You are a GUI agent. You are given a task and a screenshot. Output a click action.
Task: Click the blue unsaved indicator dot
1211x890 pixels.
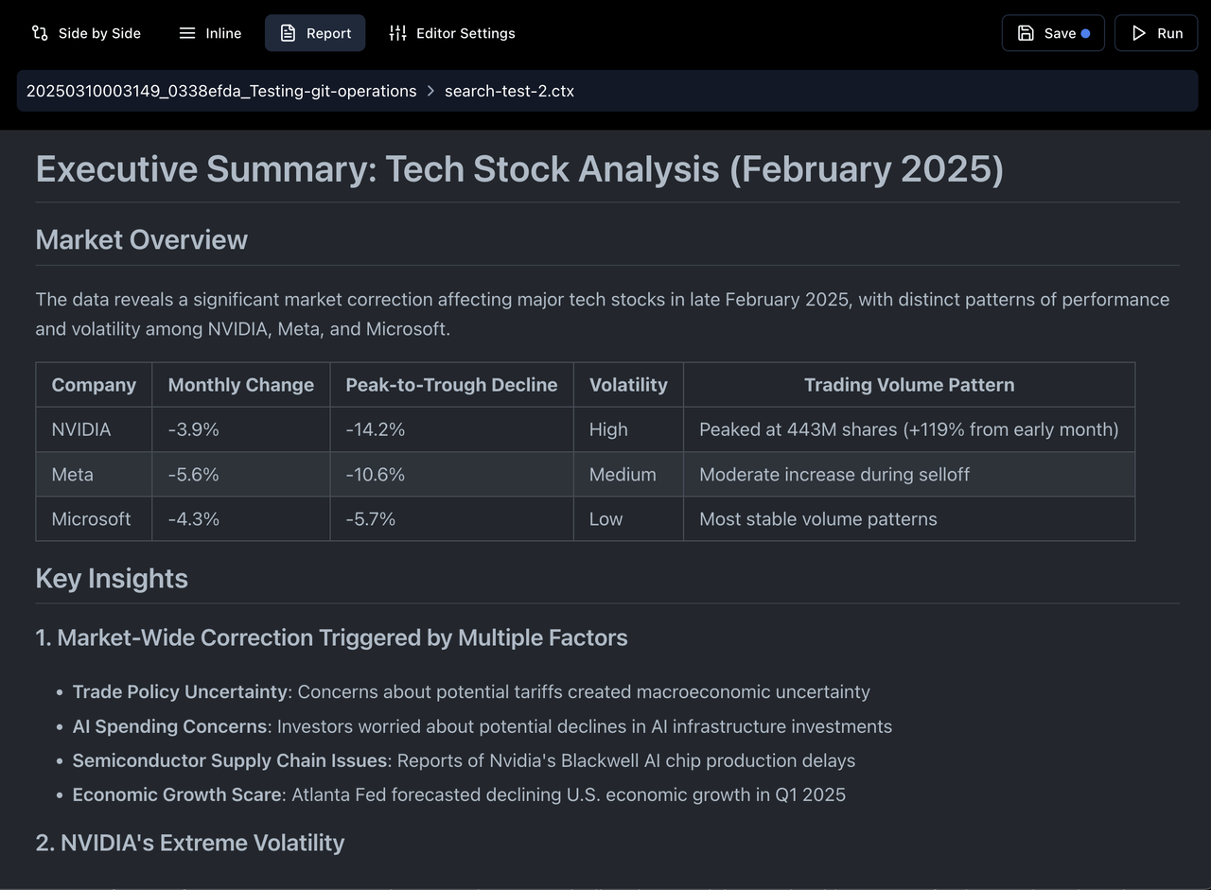pos(1085,33)
